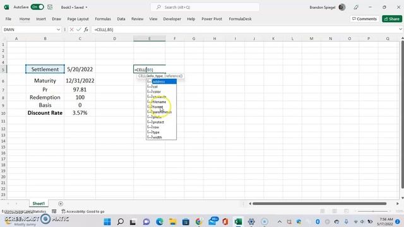Screen dimensions: 404x227
Task: Open the FormulaDesk tab
Action: [240, 19]
